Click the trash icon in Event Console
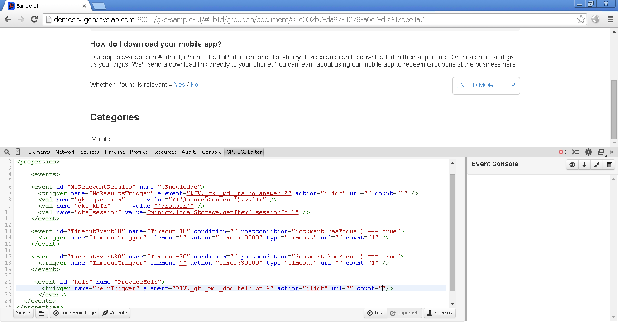The width and height of the screenshot is (618, 324). click(x=609, y=165)
